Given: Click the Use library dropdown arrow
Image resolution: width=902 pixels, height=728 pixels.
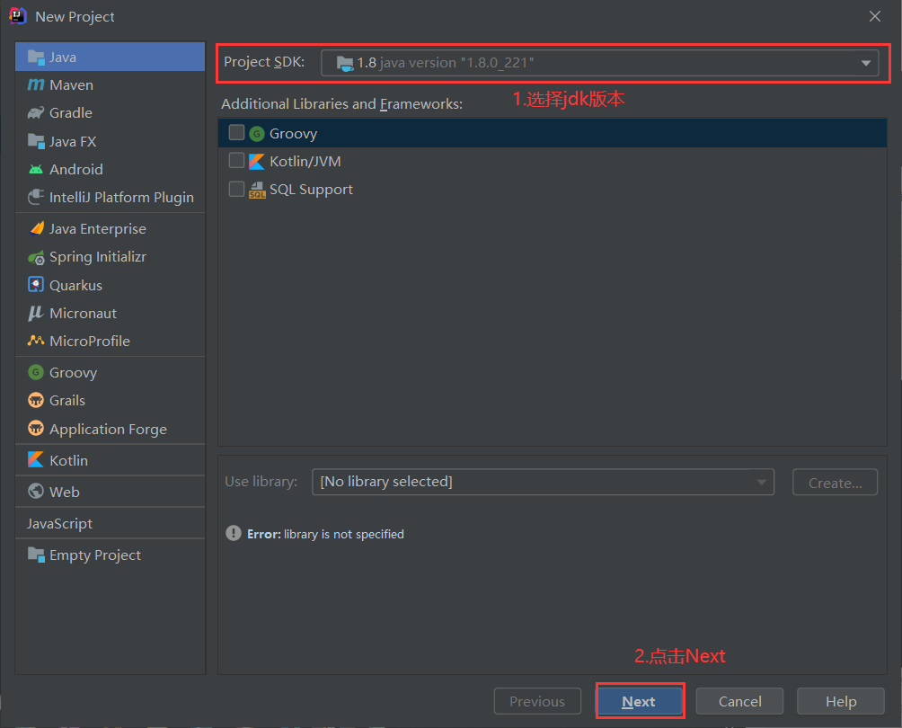Looking at the screenshot, I should (761, 483).
